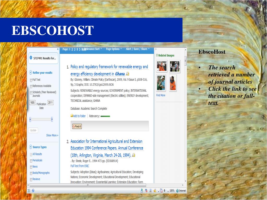Toggle All Results source type checkbox

point(31,154)
